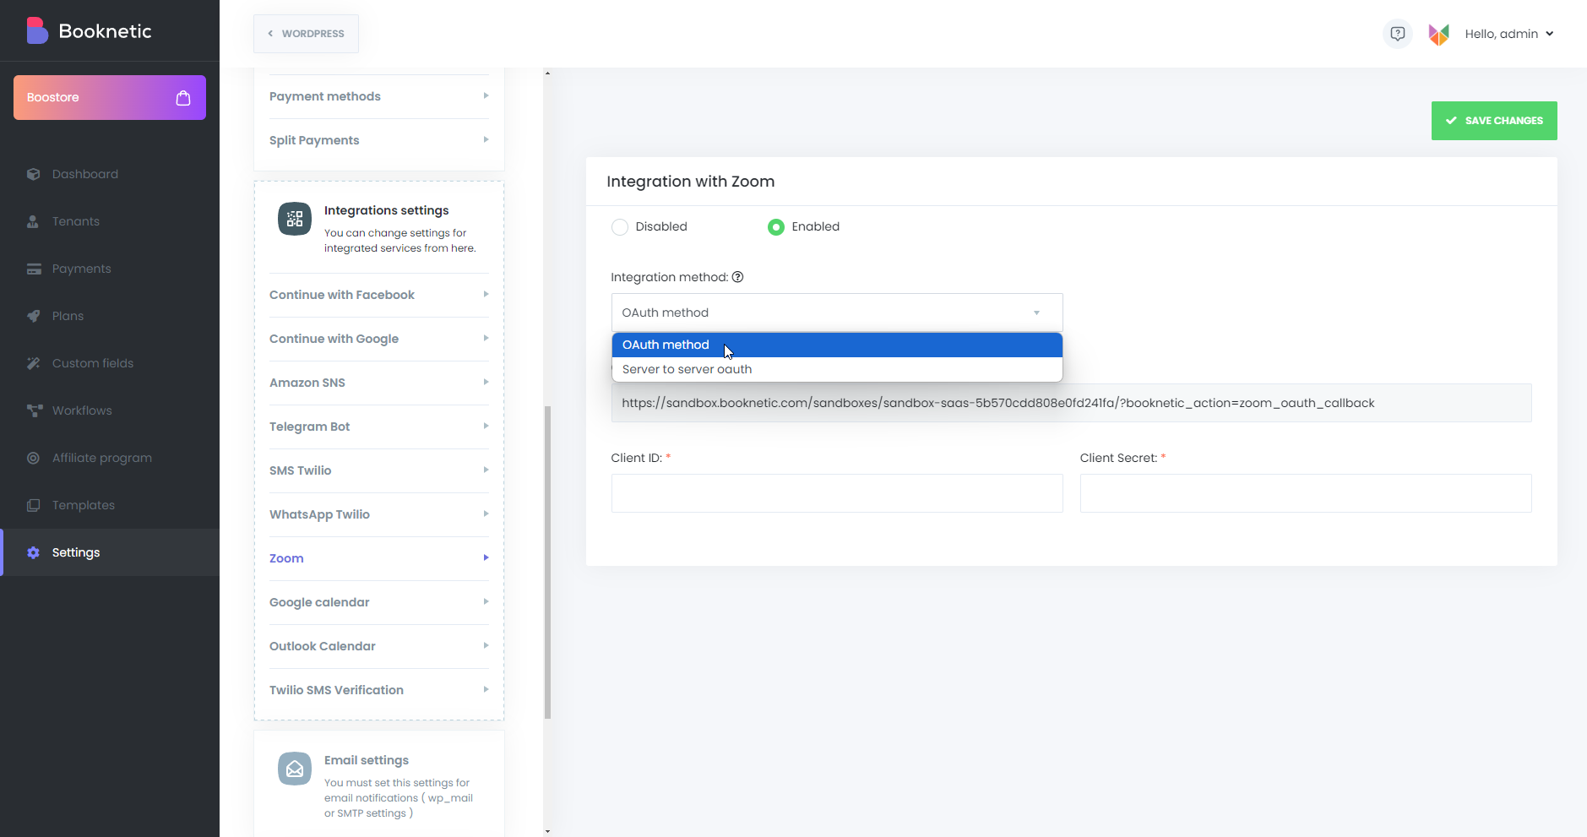Click the settings scrollbar up arrow

[547, 73]
